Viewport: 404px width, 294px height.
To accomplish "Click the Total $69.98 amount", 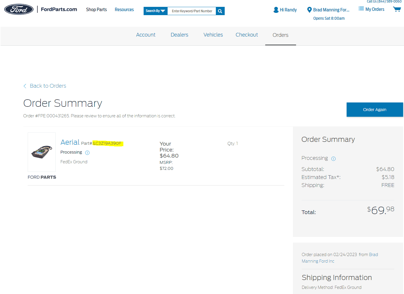I will [381, 210].
